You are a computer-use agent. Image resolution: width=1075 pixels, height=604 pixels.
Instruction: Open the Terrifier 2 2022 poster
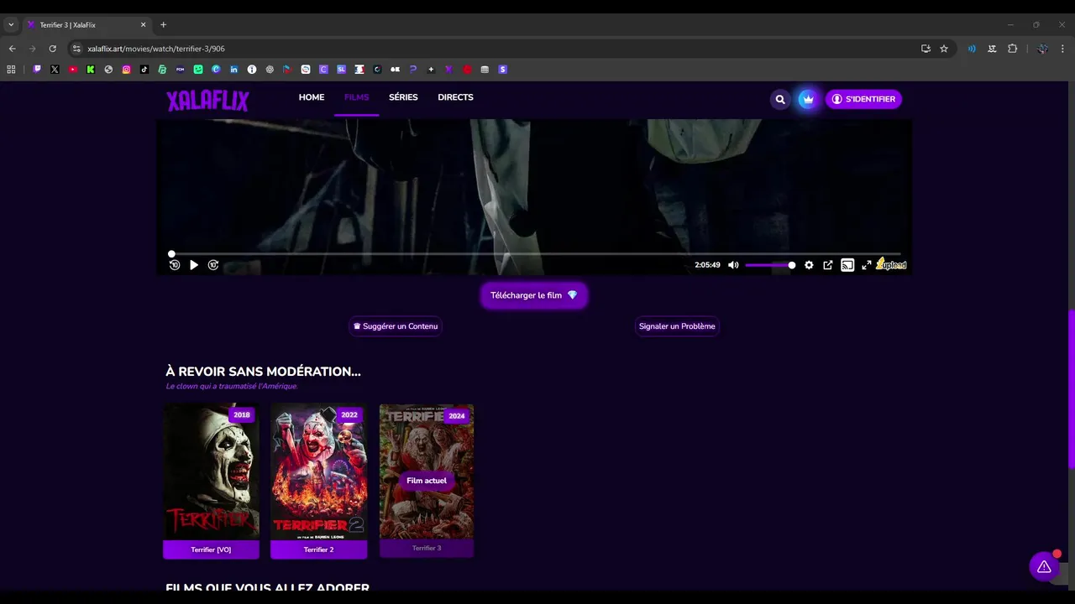318,471
